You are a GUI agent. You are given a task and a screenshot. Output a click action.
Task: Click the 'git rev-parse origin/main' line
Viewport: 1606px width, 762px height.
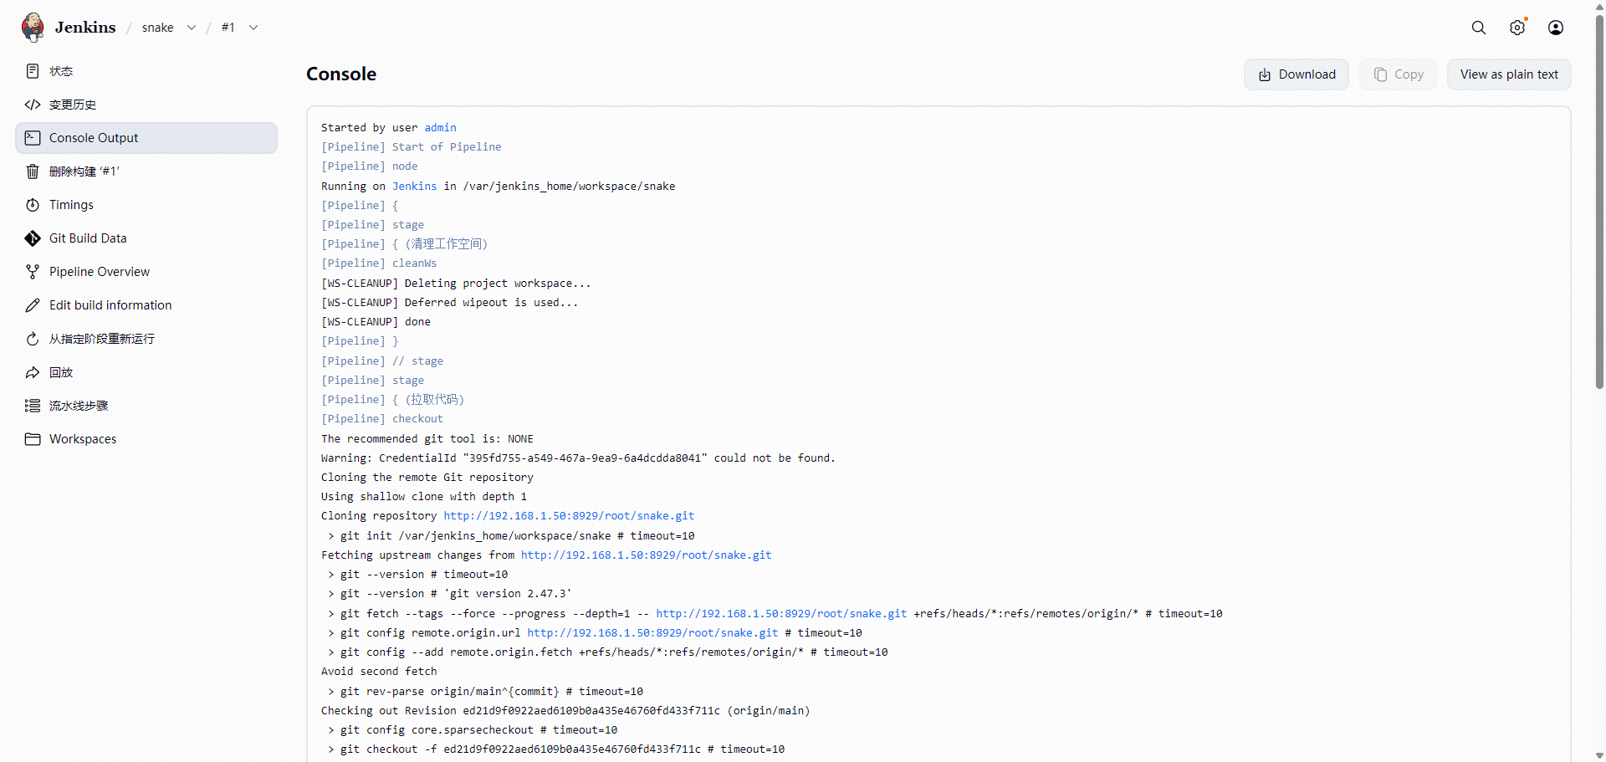tap(485, 692)
